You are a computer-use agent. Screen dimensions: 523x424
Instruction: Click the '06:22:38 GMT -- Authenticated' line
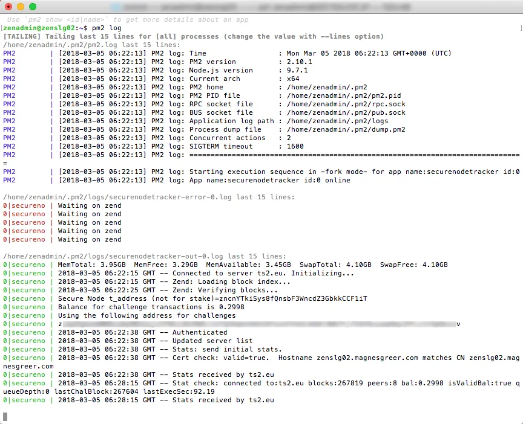pos(116,332)
